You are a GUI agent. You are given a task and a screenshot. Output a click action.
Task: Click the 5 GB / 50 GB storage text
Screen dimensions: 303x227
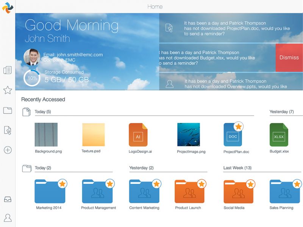pos(67,79)
